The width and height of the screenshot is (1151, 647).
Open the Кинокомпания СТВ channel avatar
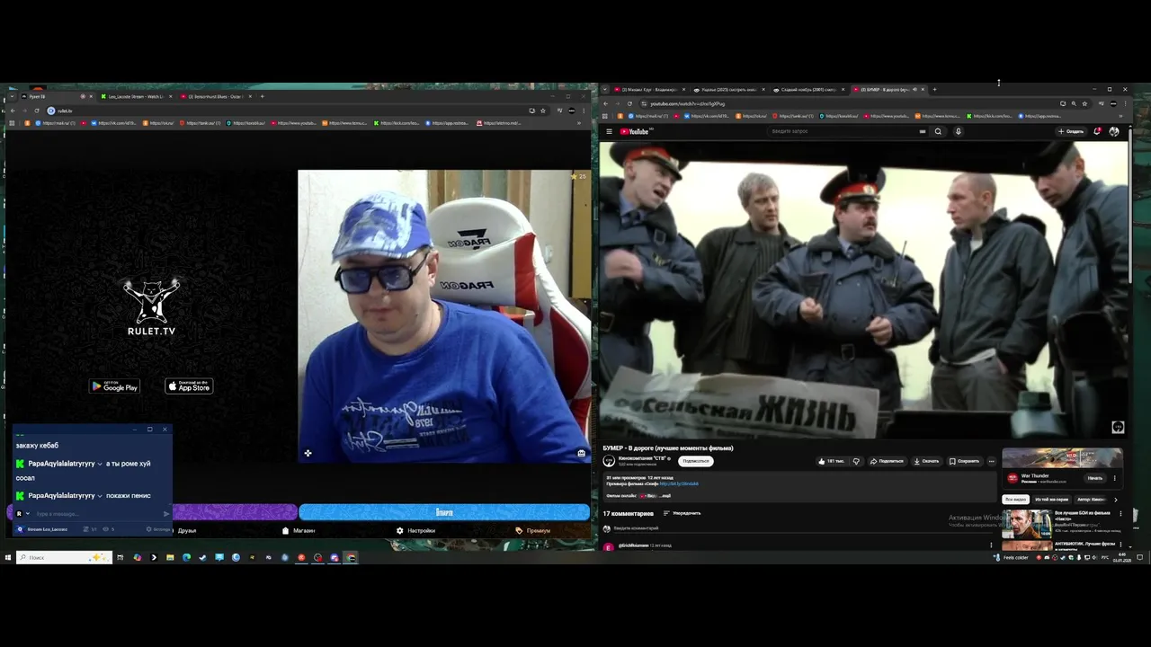609,460
